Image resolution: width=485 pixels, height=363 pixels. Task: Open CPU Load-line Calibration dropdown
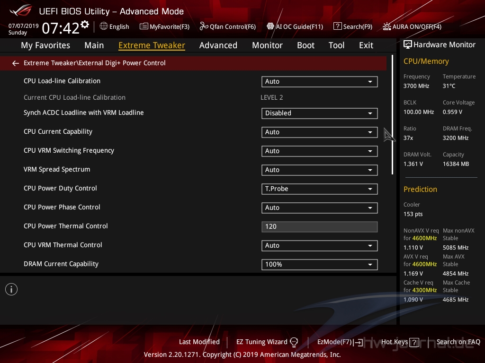pos(320,81)
